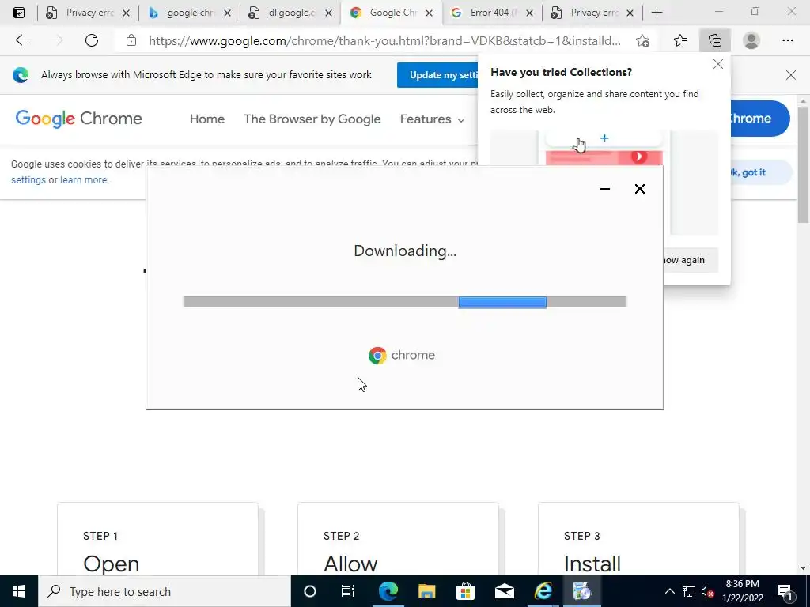Open Cortana circle icon on taskbar

(310, 591)
